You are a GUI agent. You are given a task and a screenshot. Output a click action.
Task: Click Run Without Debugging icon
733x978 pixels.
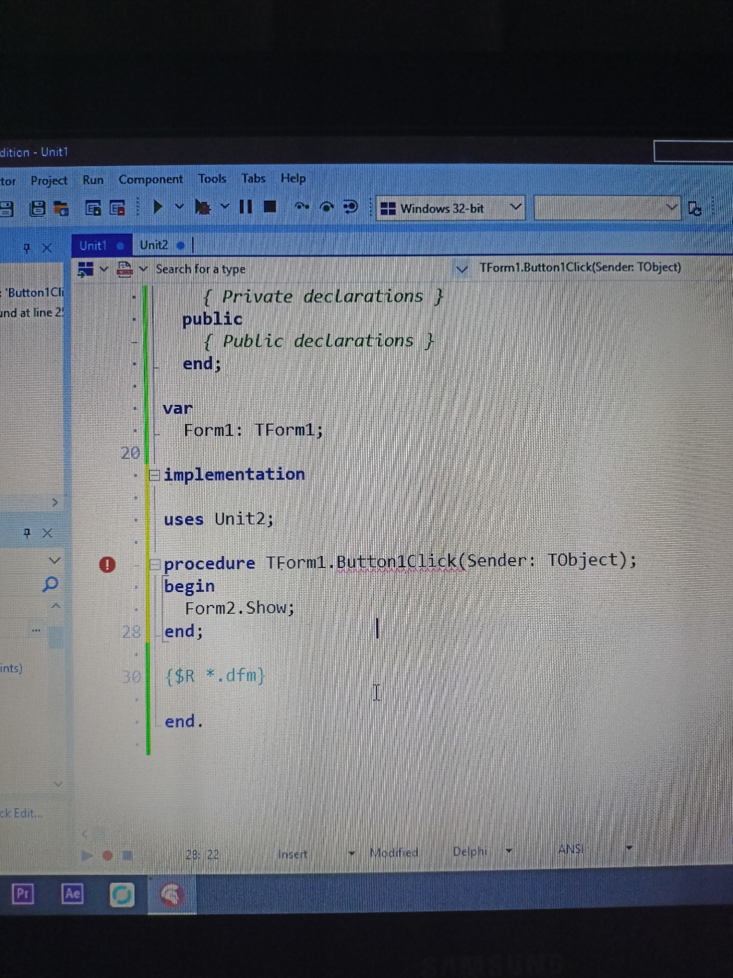202,208
